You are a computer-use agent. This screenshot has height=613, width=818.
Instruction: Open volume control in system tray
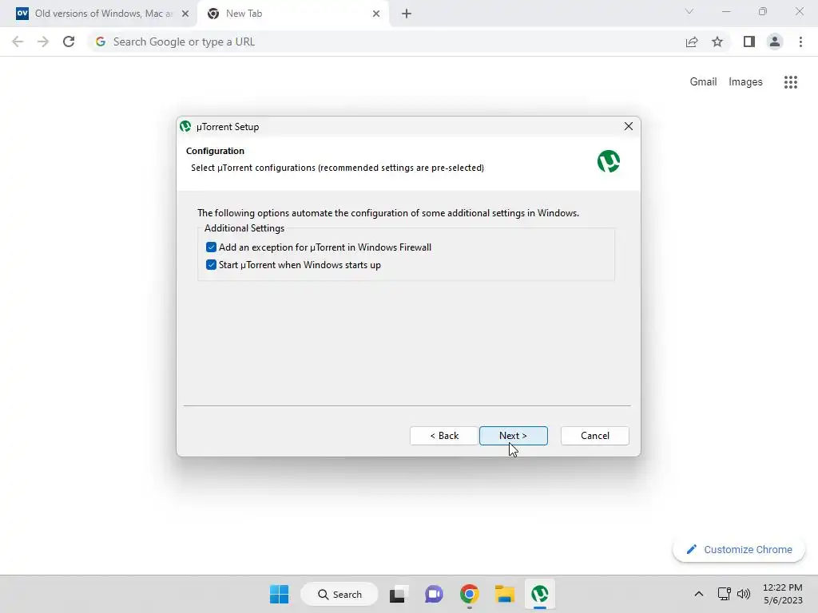744,594
